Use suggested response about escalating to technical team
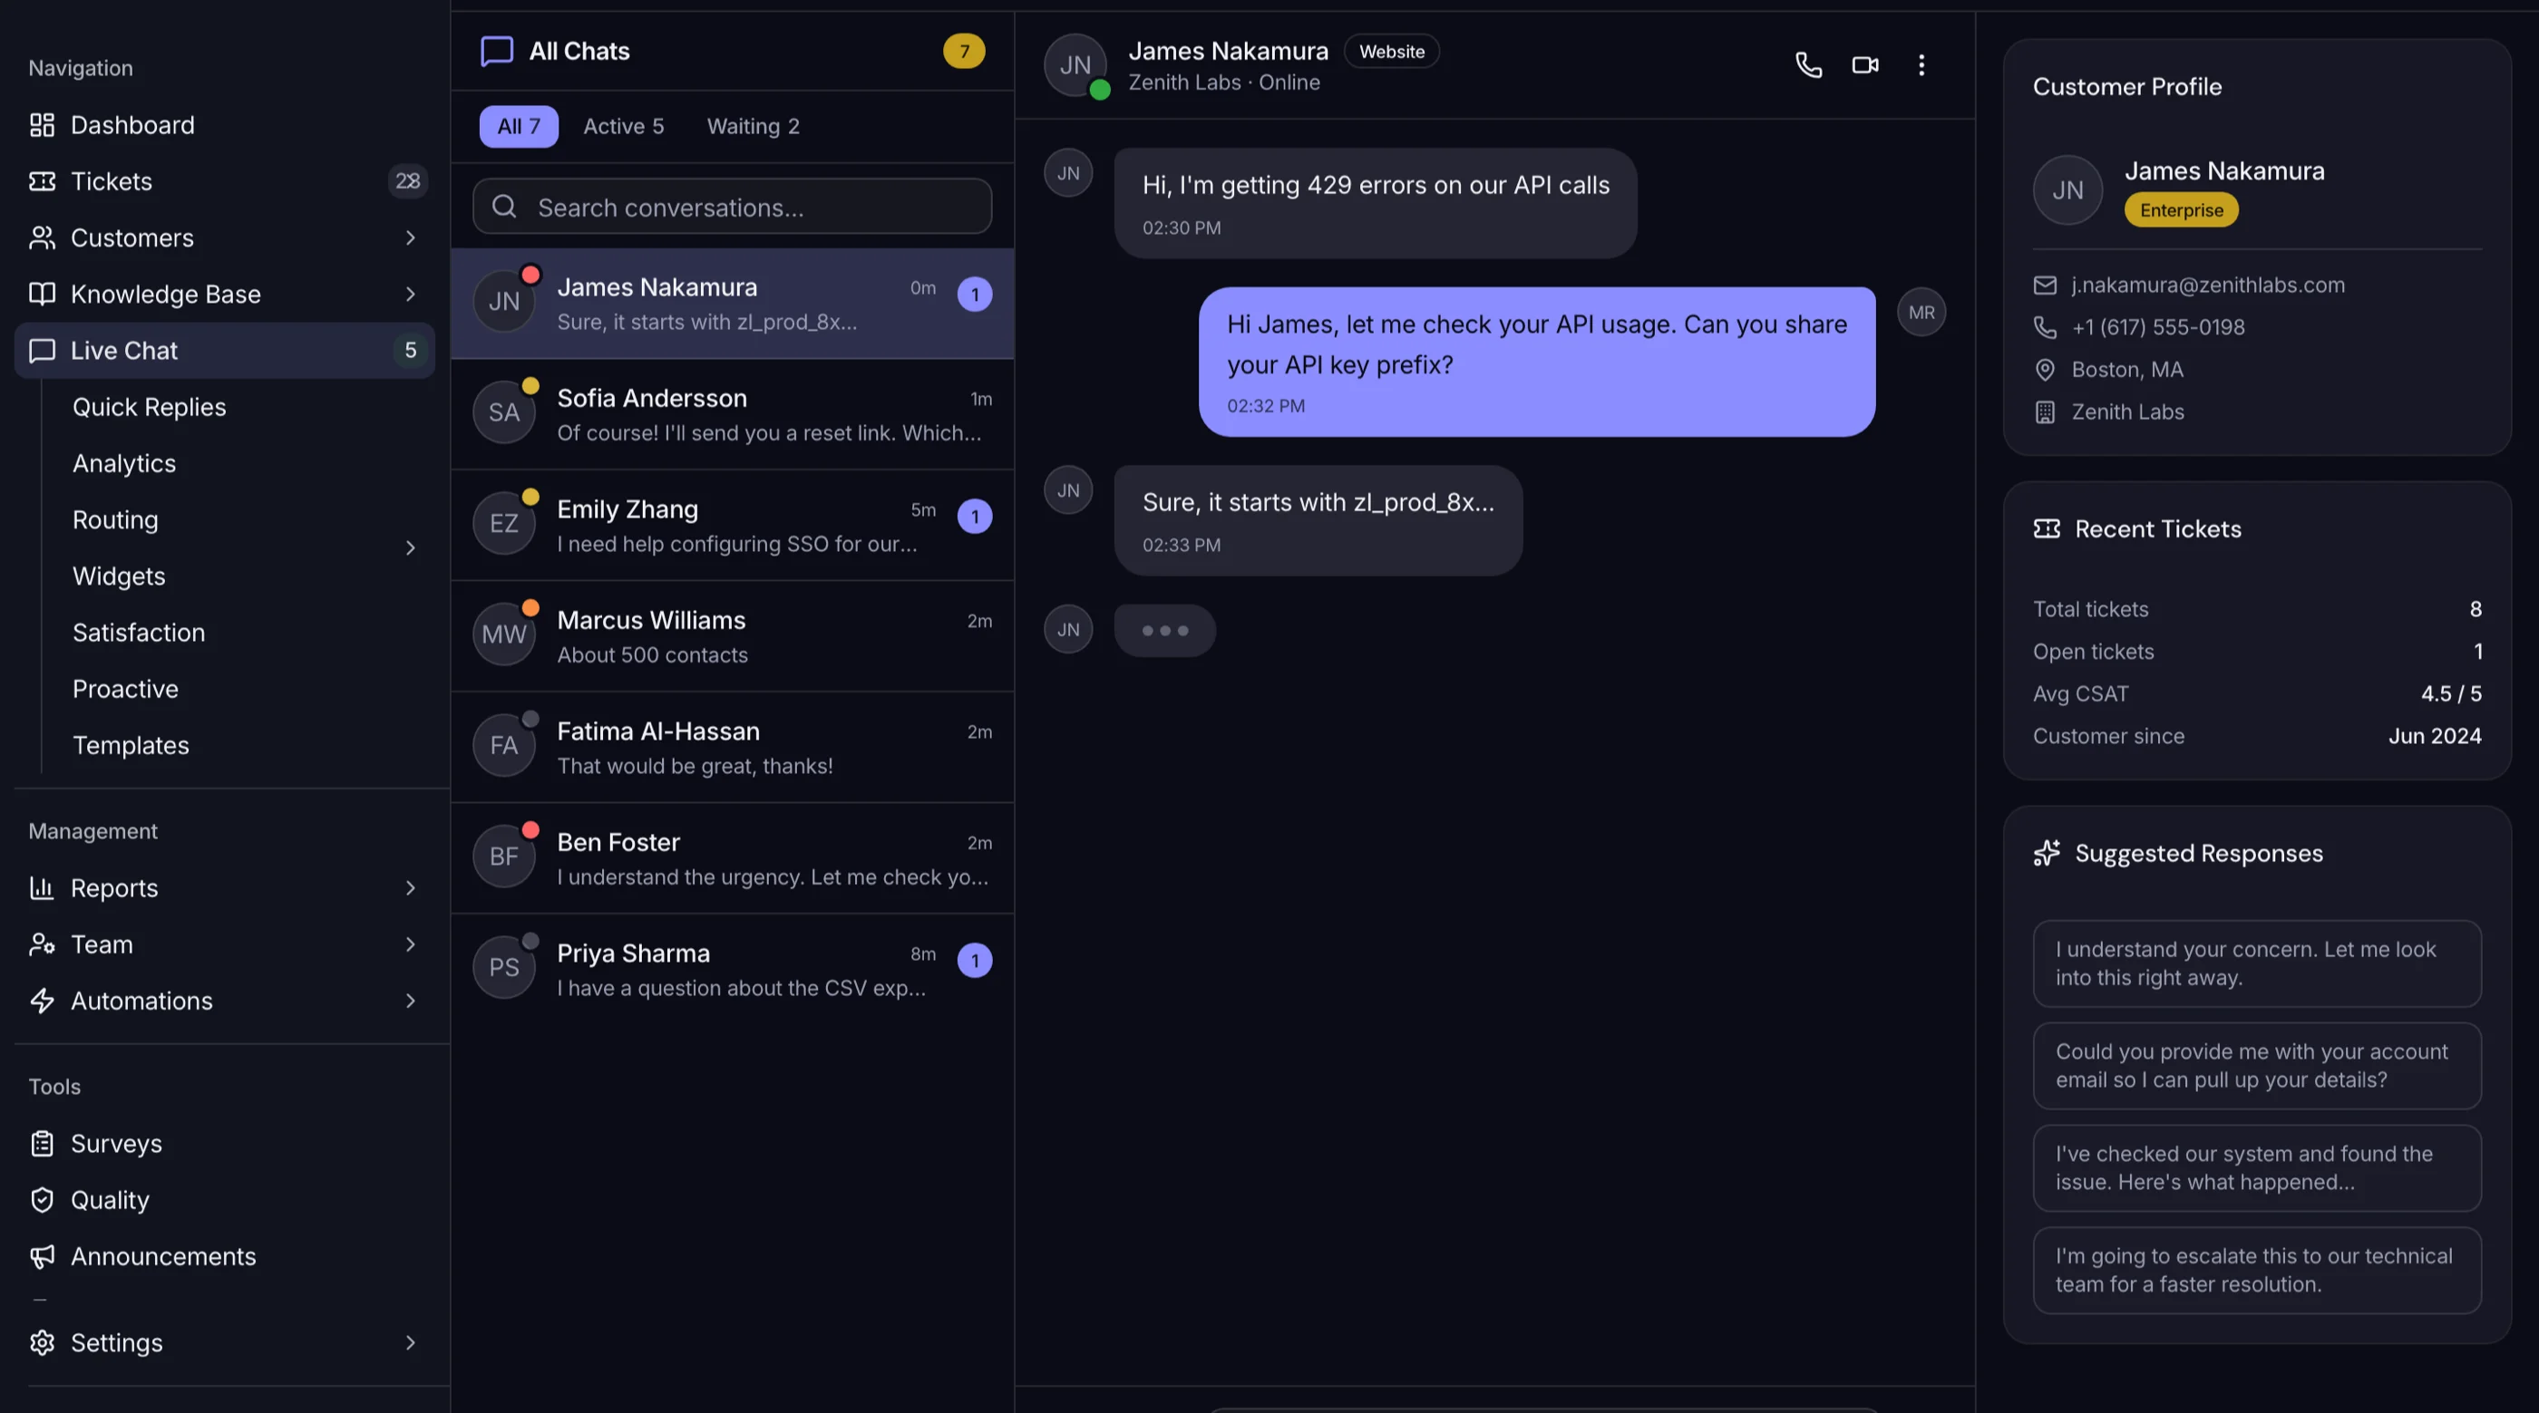Viewport: 2539px width, 1413px height. (x=2256, y=1269)
